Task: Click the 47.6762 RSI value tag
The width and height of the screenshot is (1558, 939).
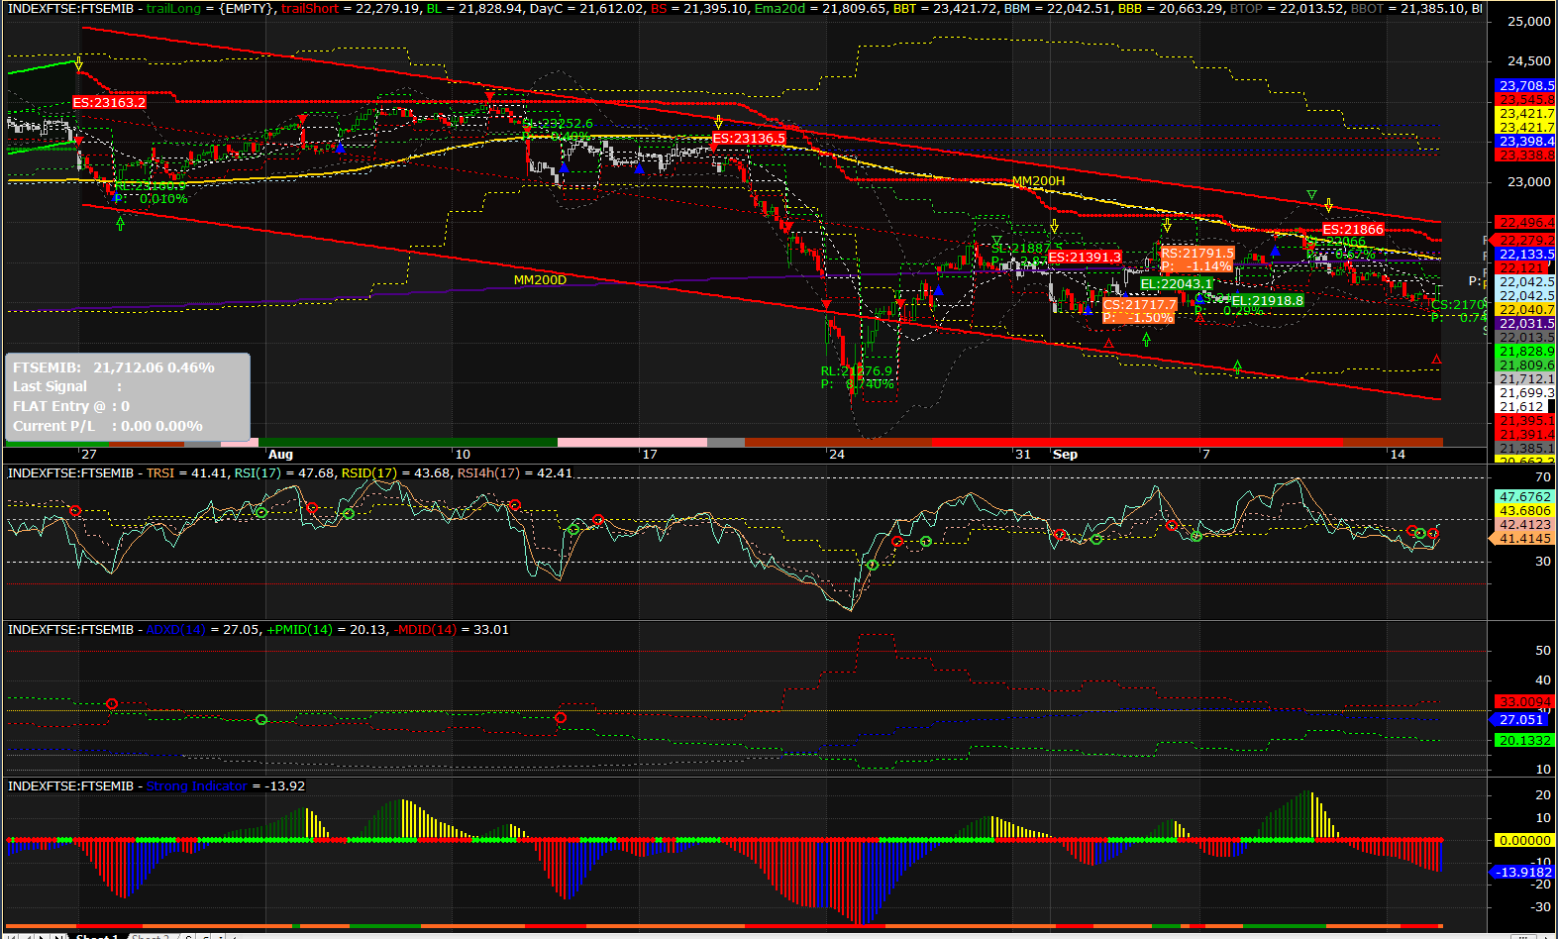Action: tap(1525, 497)
